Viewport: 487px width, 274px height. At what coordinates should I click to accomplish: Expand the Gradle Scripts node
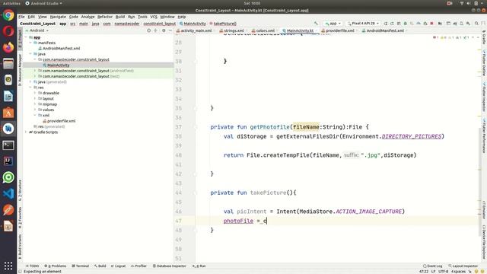coord(26,132)
